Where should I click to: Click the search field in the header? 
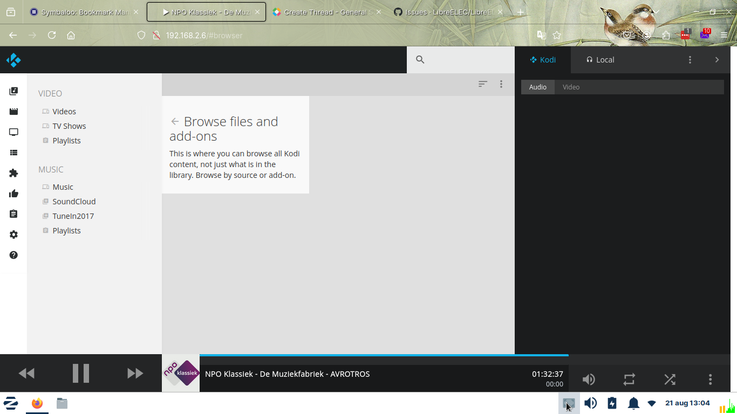point(464,60)
